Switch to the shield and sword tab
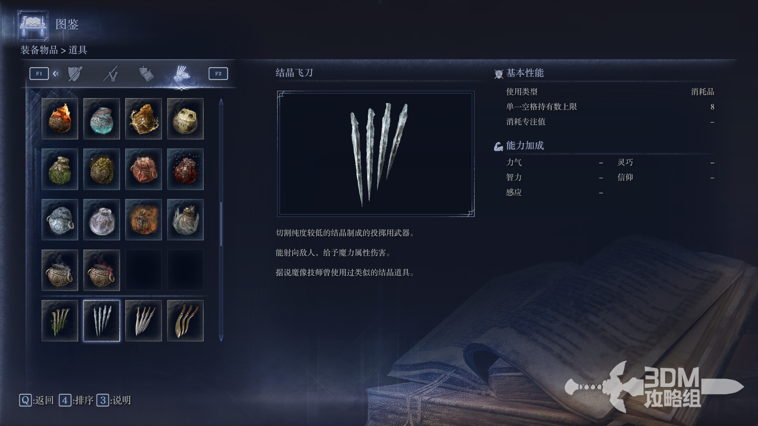The width and height of the screenshot is (758, 426). click(x=75, y=74)
